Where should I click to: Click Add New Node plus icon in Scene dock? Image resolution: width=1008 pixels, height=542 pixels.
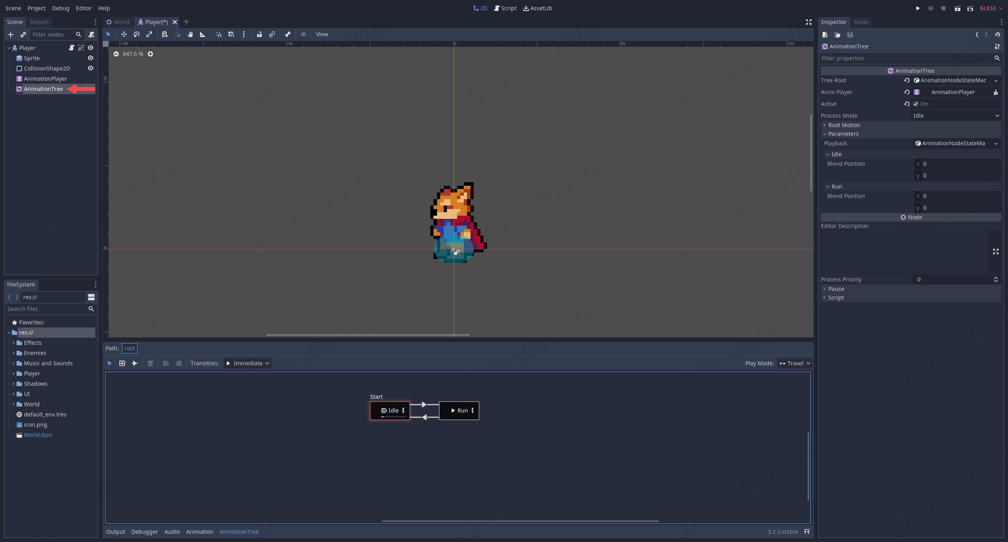click(11, 35)
